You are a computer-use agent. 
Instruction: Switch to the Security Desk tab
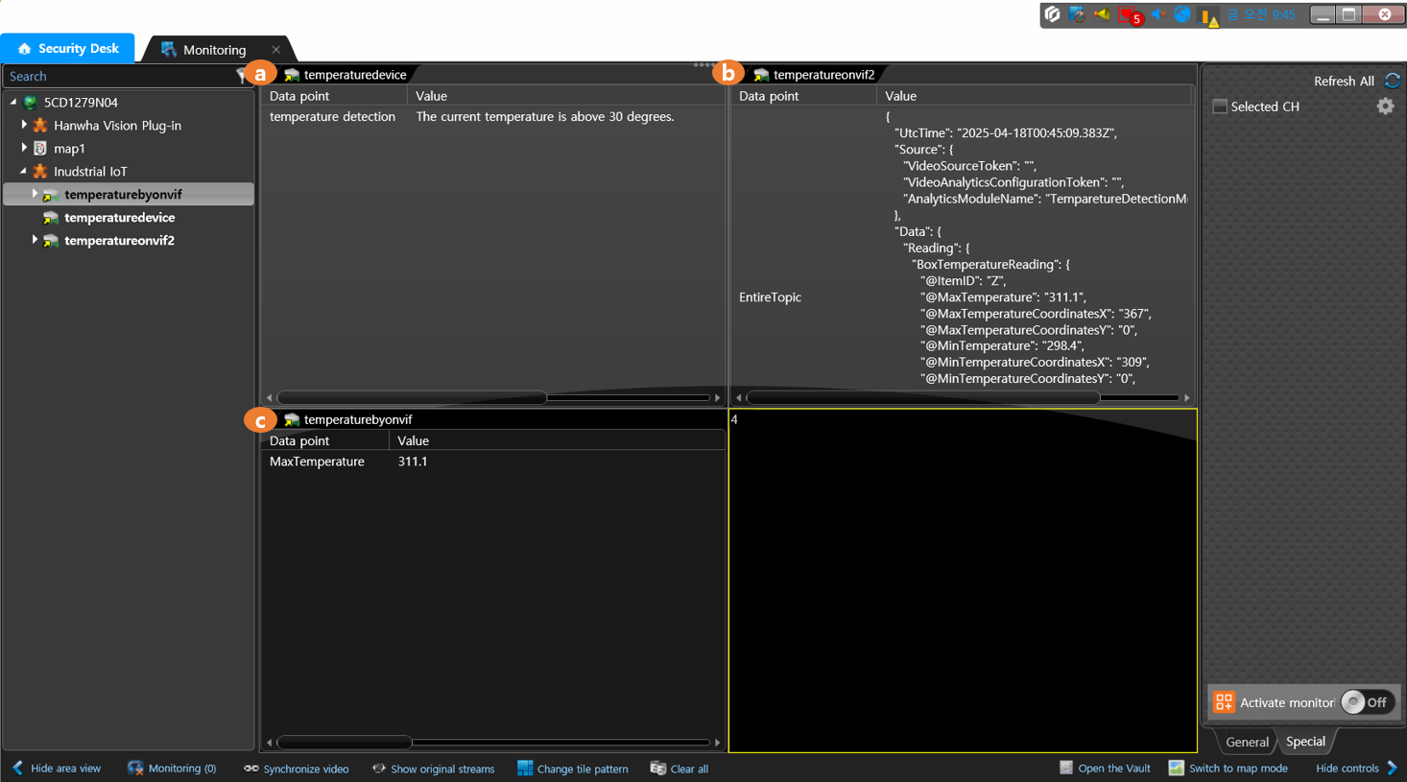[67, 48]
